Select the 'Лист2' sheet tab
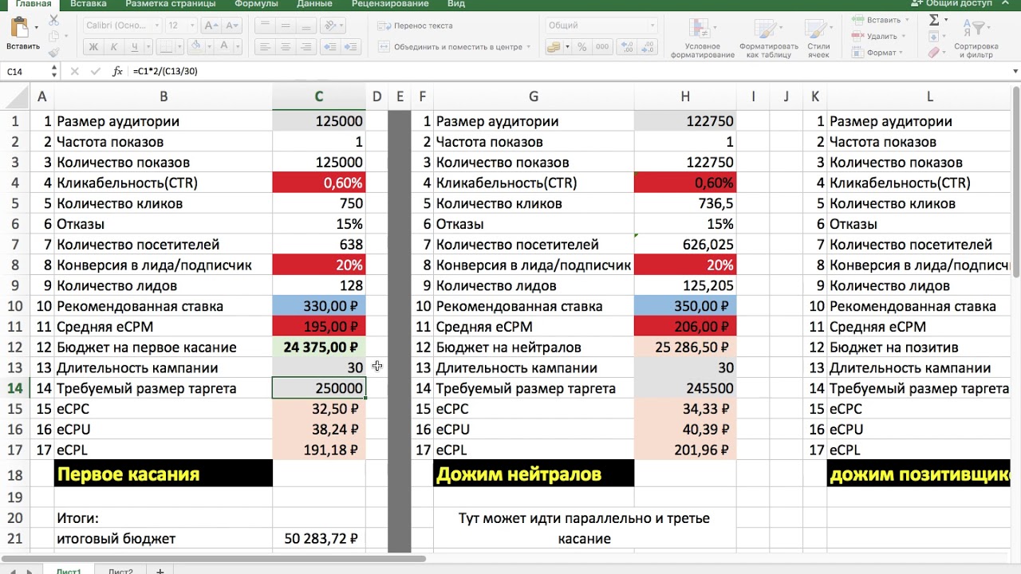 point(121,571)
